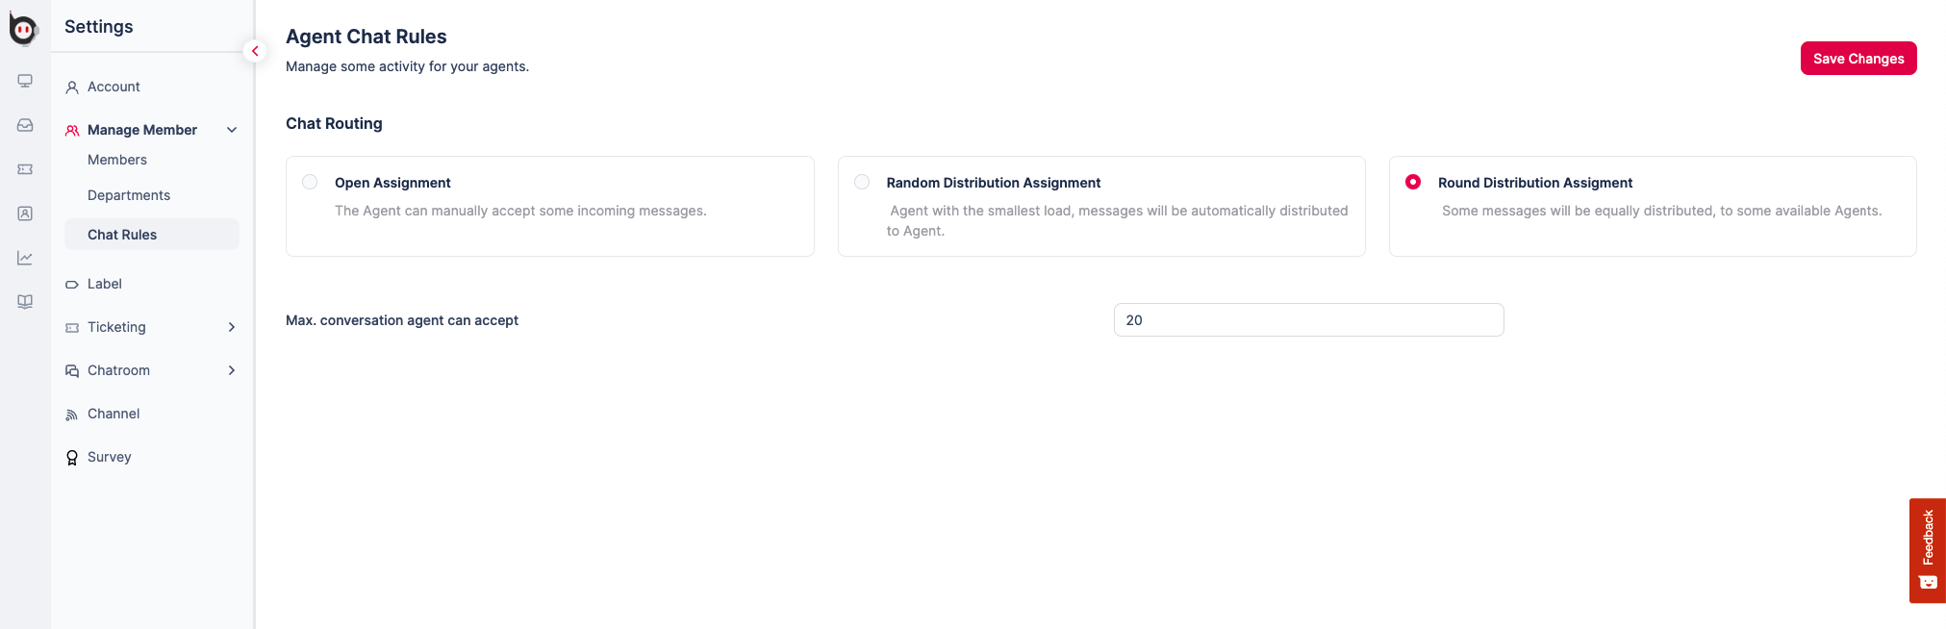The height and width of the screenshot is (629, 1946).
Task: Select Round Distribution Assigment radio button
Action: pyautogui.click(x=1413, y=182)
